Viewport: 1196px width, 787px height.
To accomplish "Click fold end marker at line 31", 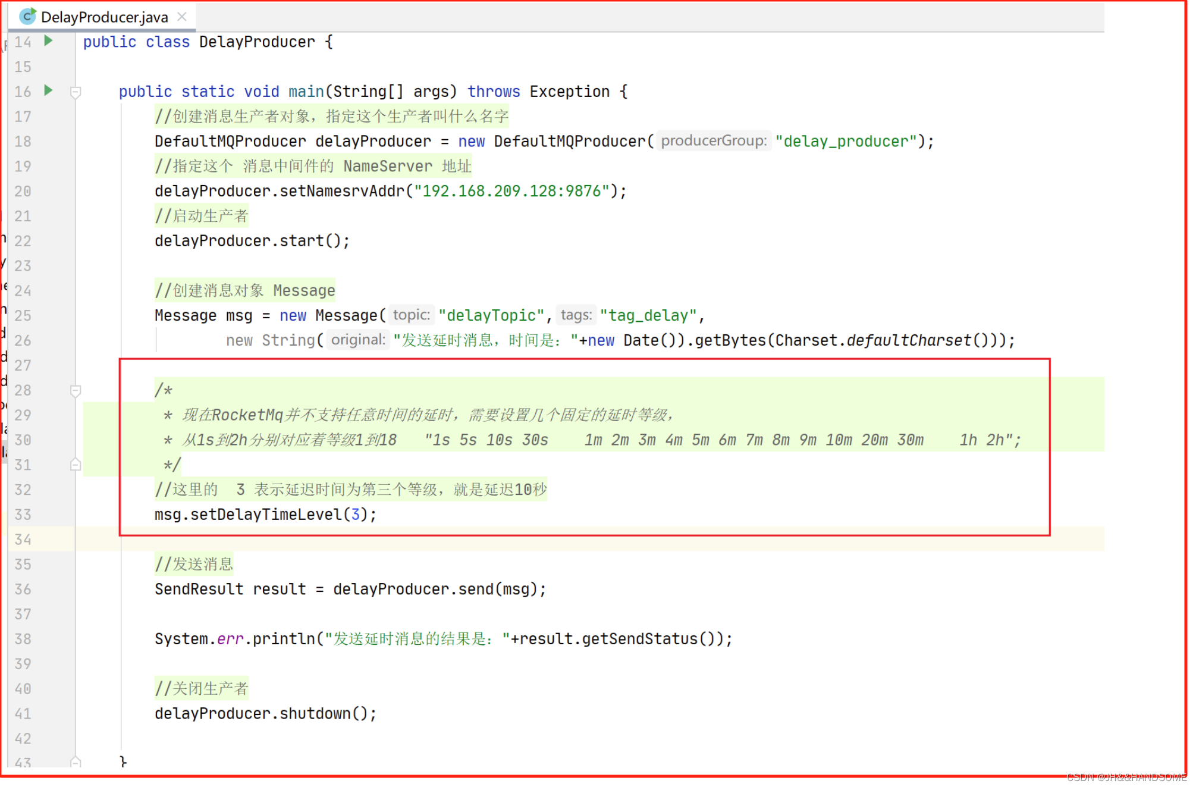I will click(x=76, y=465).
